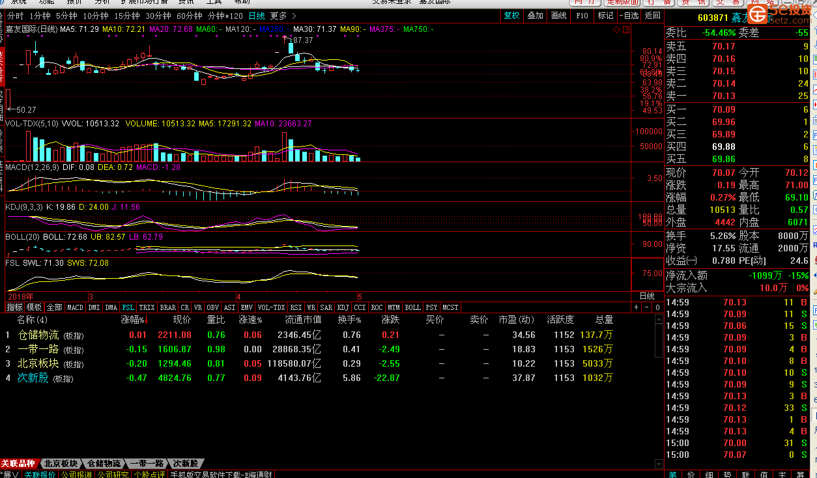Select the 日线 daily chart period
817x478 pixels.
tap(257, 16)
